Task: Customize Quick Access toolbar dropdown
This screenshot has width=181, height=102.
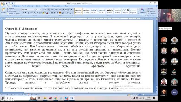Action: 16,3
